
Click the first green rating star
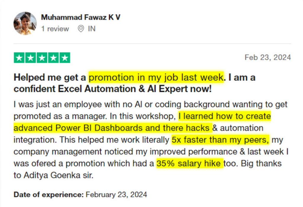[20, 58]
